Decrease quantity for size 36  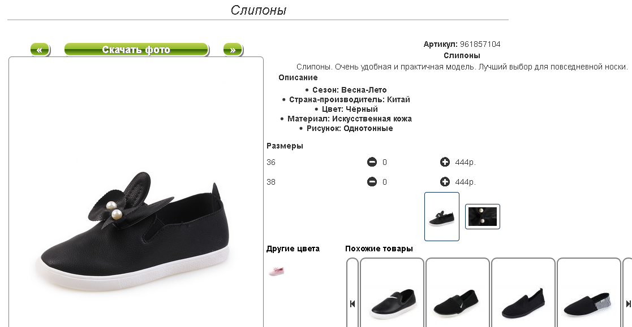point(372,162)
